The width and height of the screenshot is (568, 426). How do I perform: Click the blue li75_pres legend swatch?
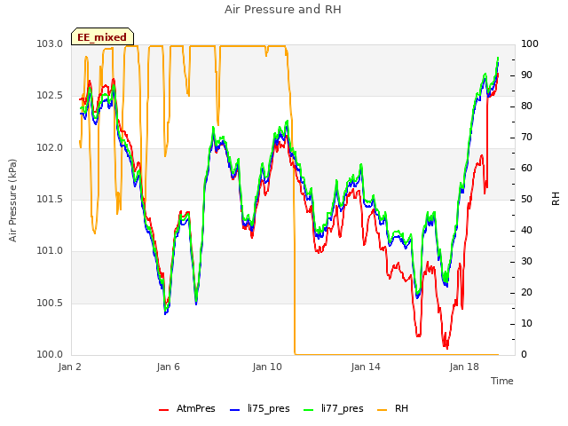(x=235, y=410)
